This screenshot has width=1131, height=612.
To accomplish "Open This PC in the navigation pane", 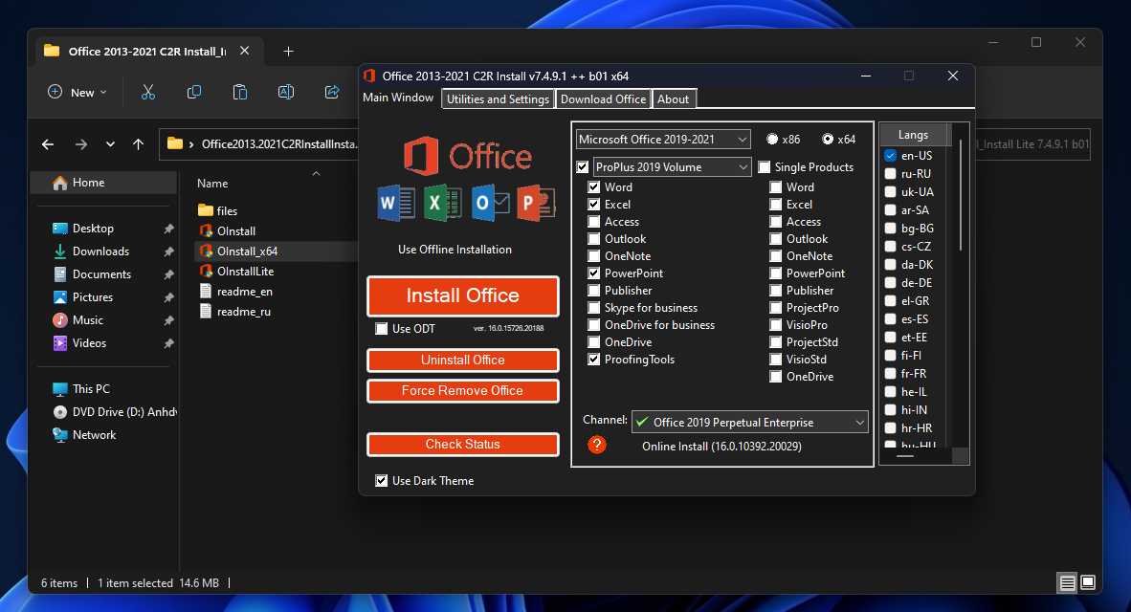I will [91, 388].
